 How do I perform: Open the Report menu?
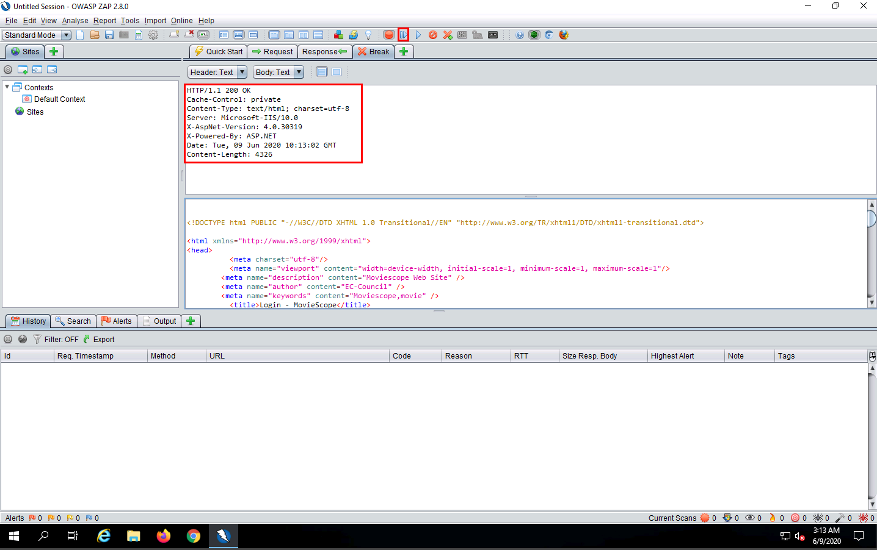point(104,20)
